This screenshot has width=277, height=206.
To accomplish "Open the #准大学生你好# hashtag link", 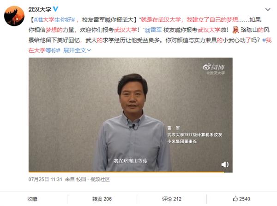I will click(x=54, y=19).
